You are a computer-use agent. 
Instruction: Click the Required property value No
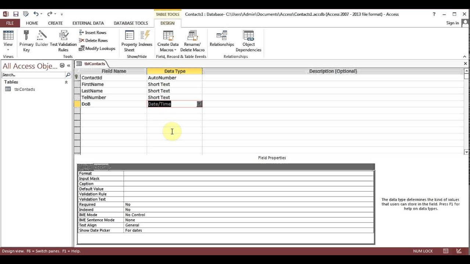pyautogui.click(x=249, y=205)
